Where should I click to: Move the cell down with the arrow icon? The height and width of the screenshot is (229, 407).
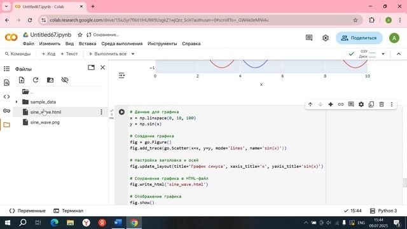pos(321,104)
